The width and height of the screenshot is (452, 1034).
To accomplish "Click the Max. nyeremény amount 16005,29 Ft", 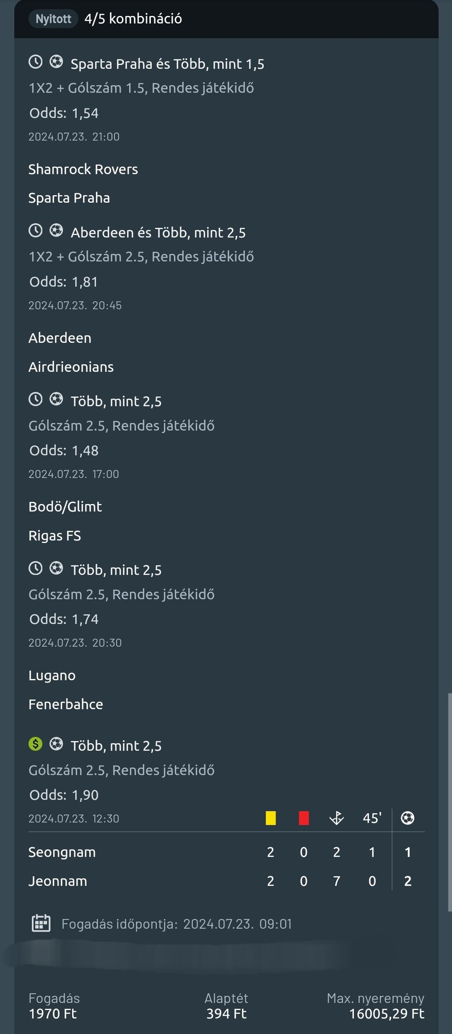I will click(386, 1014).
